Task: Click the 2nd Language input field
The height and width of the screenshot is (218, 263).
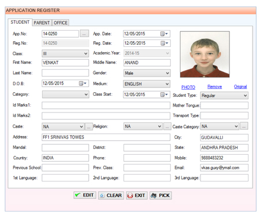Action: pyautogui.click(x=147, y=178)
